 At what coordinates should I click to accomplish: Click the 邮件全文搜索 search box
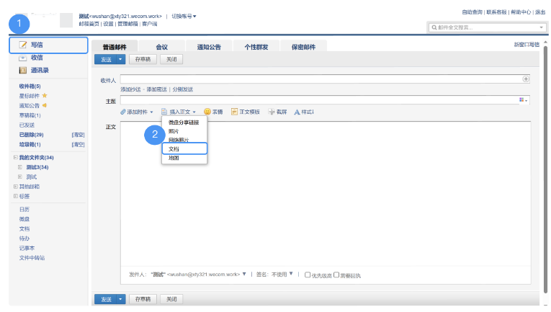tap(483, 27)
